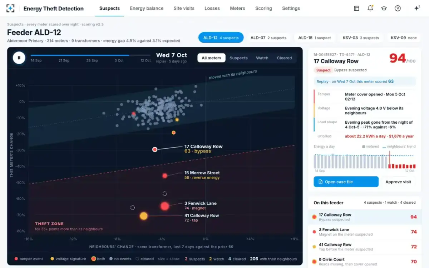
Task: Open 9 Orrin Court list row
Action: pyautogui.click(x=365, y=262)
